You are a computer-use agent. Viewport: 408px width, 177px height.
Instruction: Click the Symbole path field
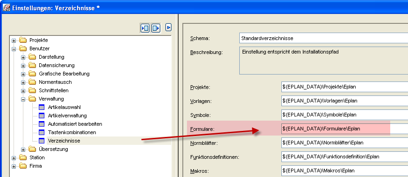344,115
